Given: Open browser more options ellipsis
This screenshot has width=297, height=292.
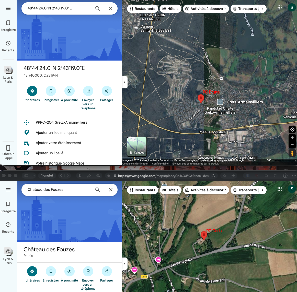Looking at the screenshot, I should [x=294, y=176].
